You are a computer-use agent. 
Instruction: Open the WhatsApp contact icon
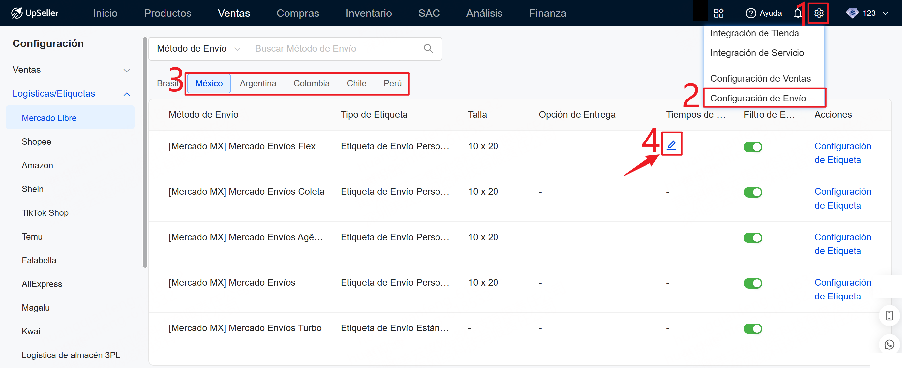pyautogui.click(x=889, y=345)
